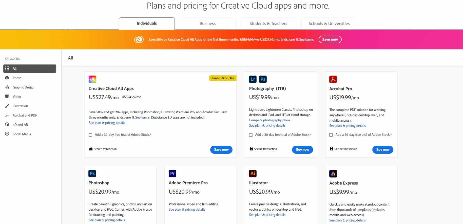
Task: Click the Acrobat Pro plan title
Action: [x=341, y=89]
